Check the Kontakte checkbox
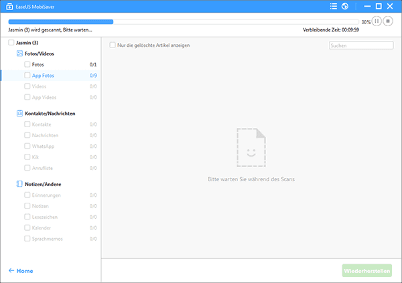This screenshot has width=402, height=283. (x=27, y=124)
